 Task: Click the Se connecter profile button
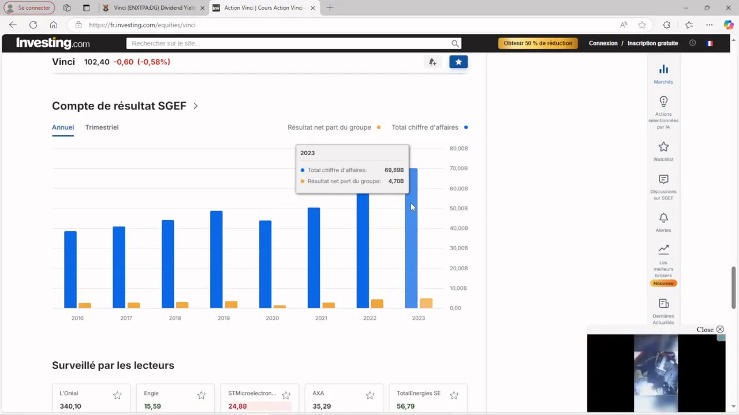(29, 8)
